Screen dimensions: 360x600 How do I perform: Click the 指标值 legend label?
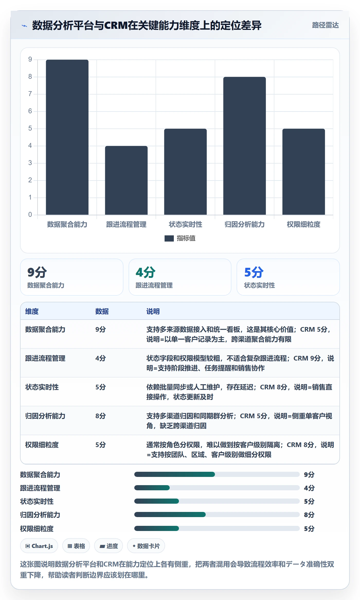pos(186,238)
